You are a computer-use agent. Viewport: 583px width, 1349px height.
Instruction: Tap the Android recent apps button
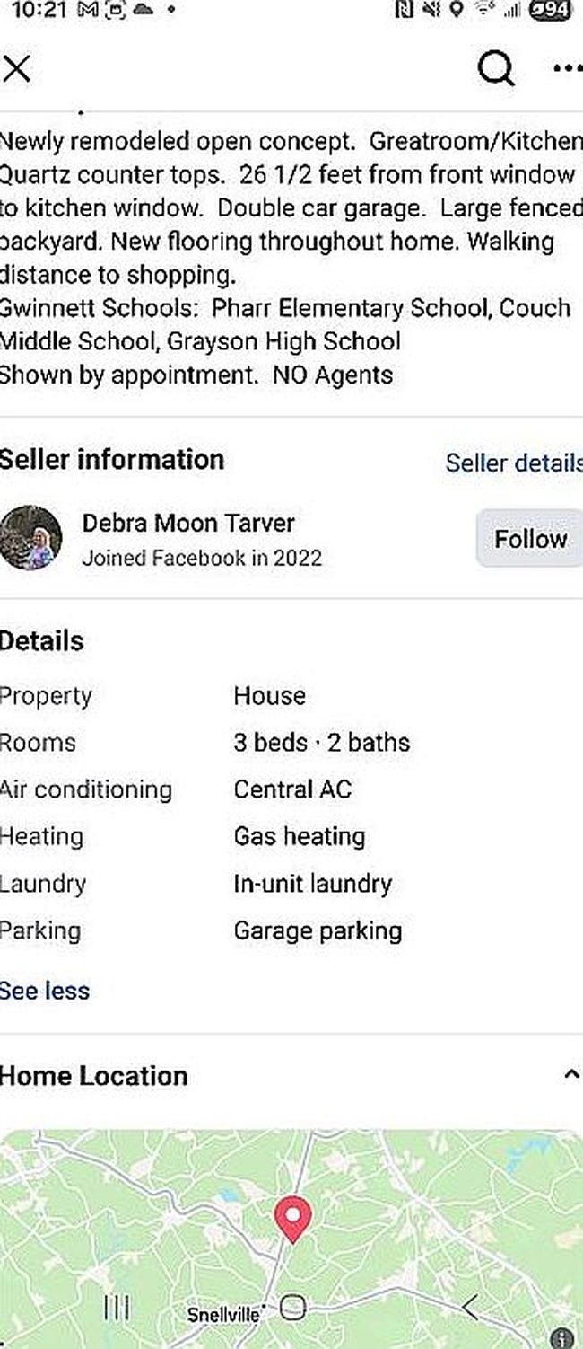(117, 1307)
